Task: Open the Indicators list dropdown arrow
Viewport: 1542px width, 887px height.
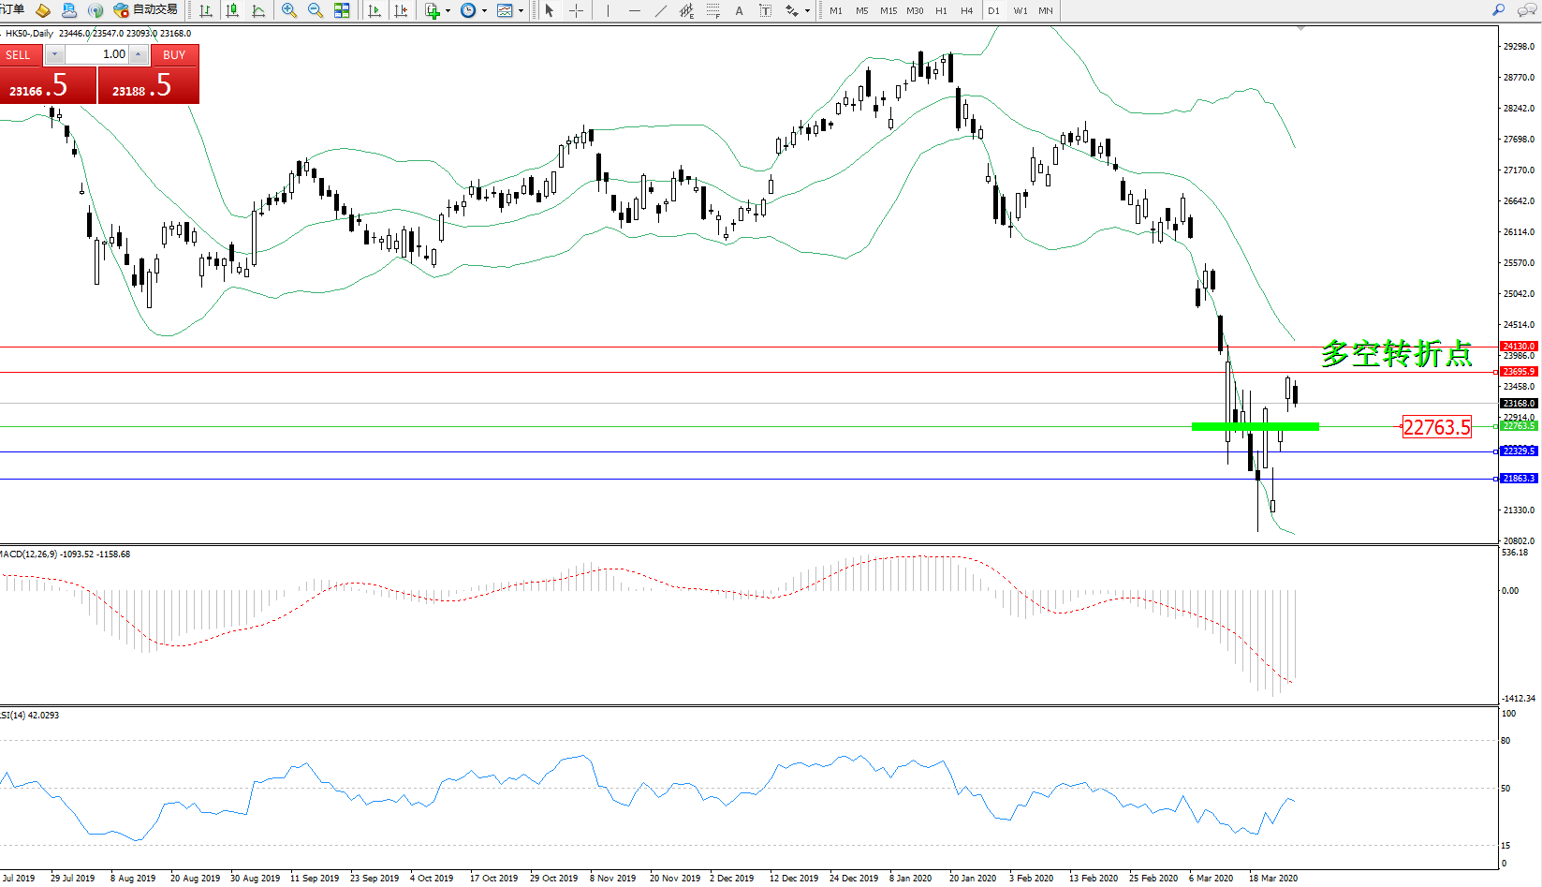Action: pos(448,11)
